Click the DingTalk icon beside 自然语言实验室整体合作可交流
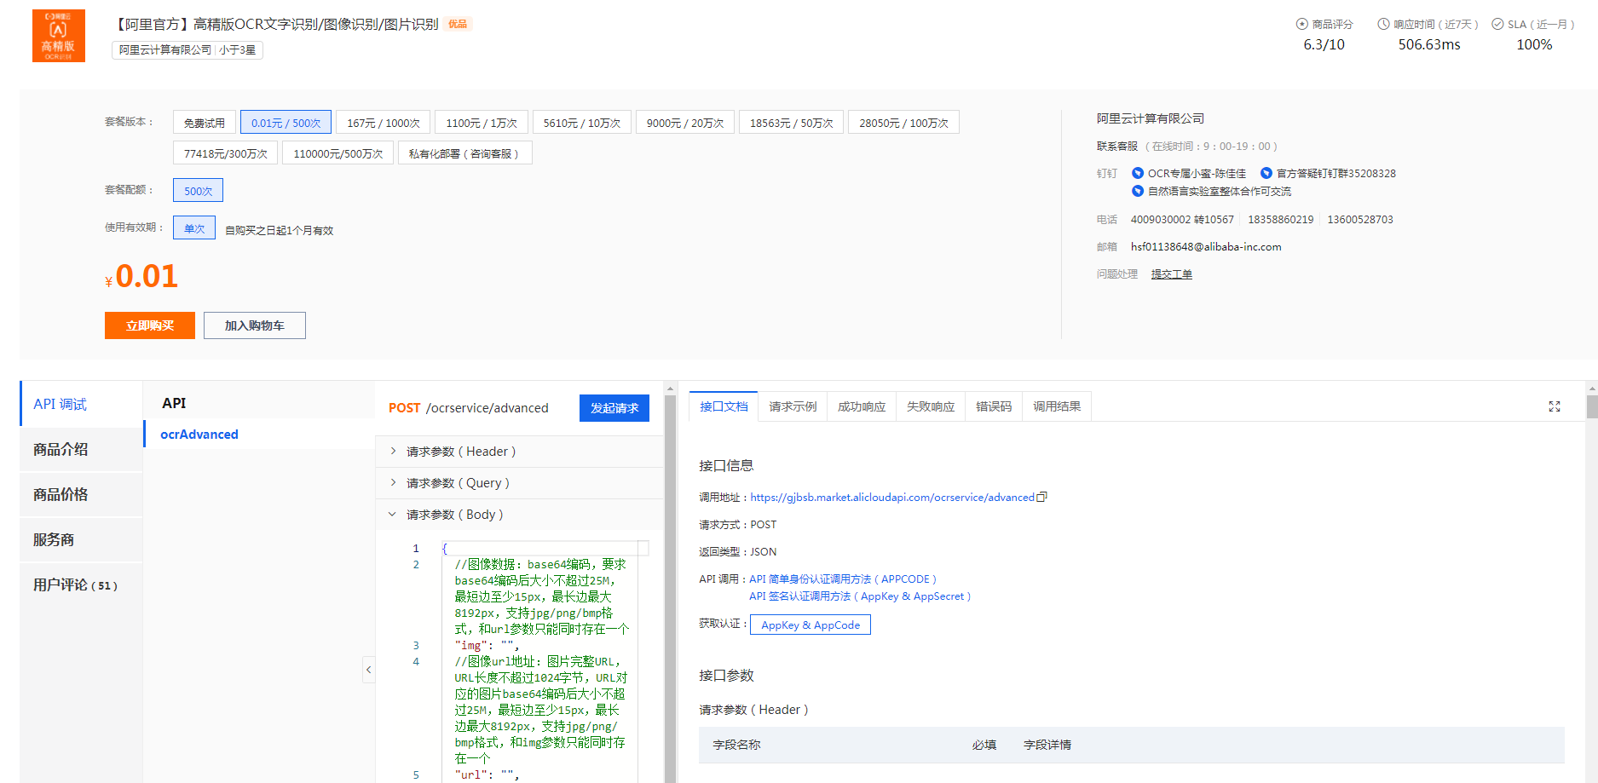This screenshot has width=1598, height=783. point(1138,191)
